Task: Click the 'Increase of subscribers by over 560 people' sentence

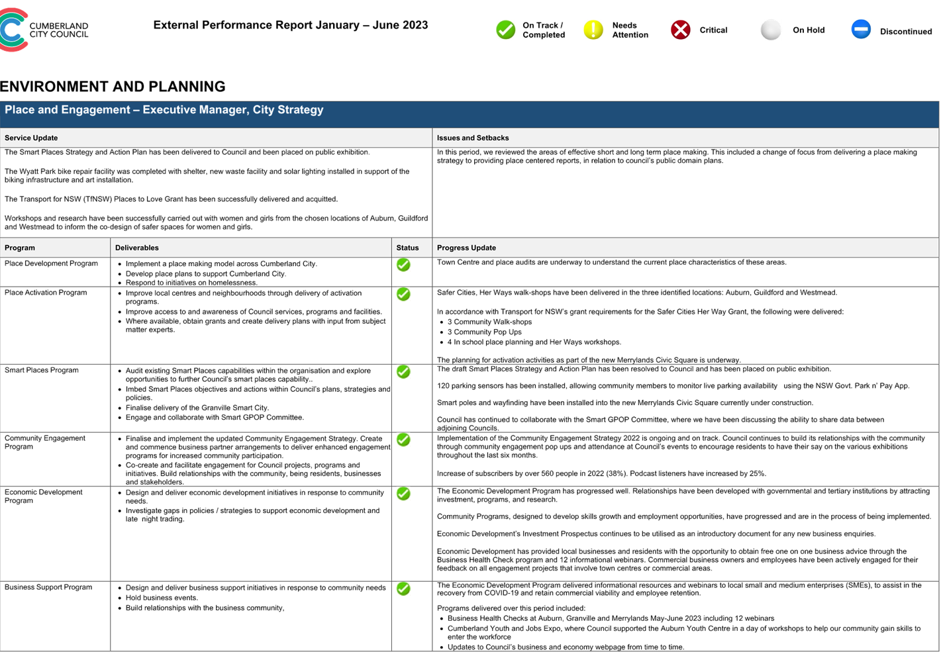Action: (601, 473)
